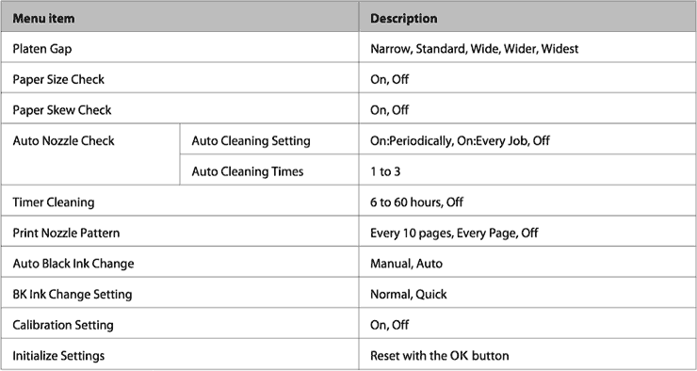Click the Description column header

527,16
